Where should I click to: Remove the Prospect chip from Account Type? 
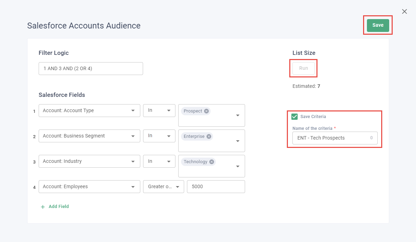pyautogui.click(x=206, y=111)
